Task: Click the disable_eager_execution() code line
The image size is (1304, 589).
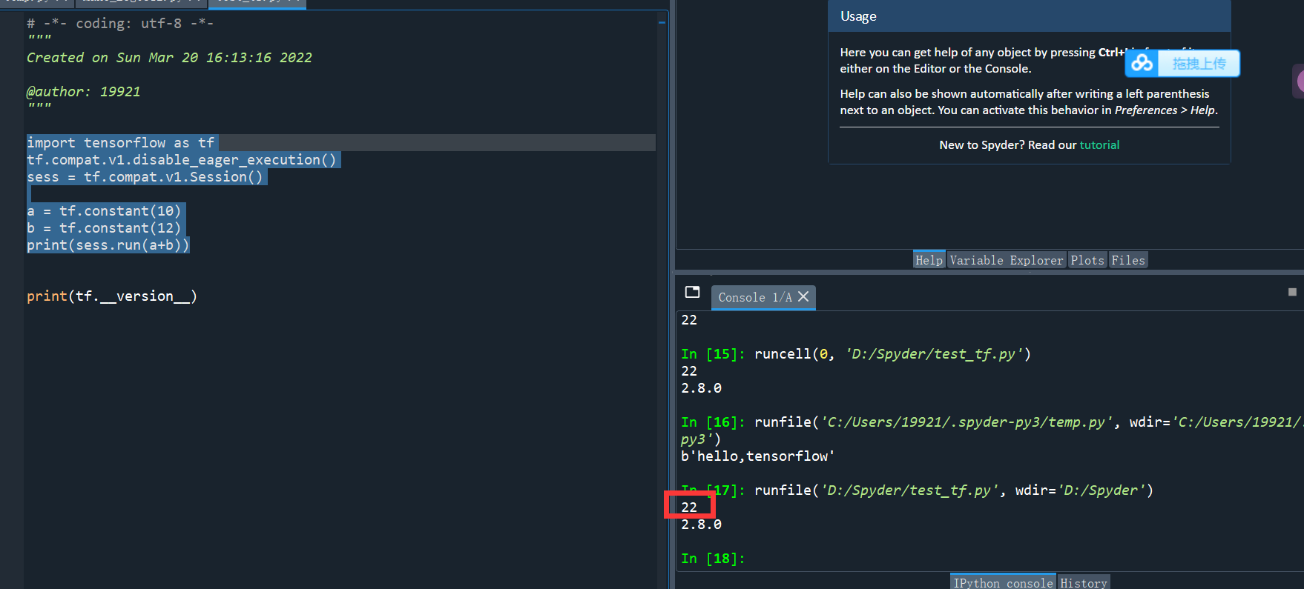Action: [x=182, y=159]
